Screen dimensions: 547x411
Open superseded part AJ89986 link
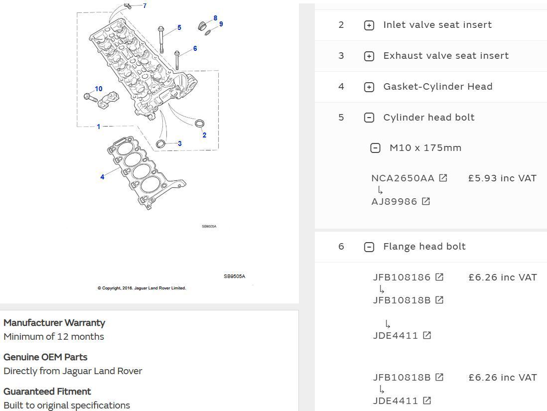[x=394, y=201]
